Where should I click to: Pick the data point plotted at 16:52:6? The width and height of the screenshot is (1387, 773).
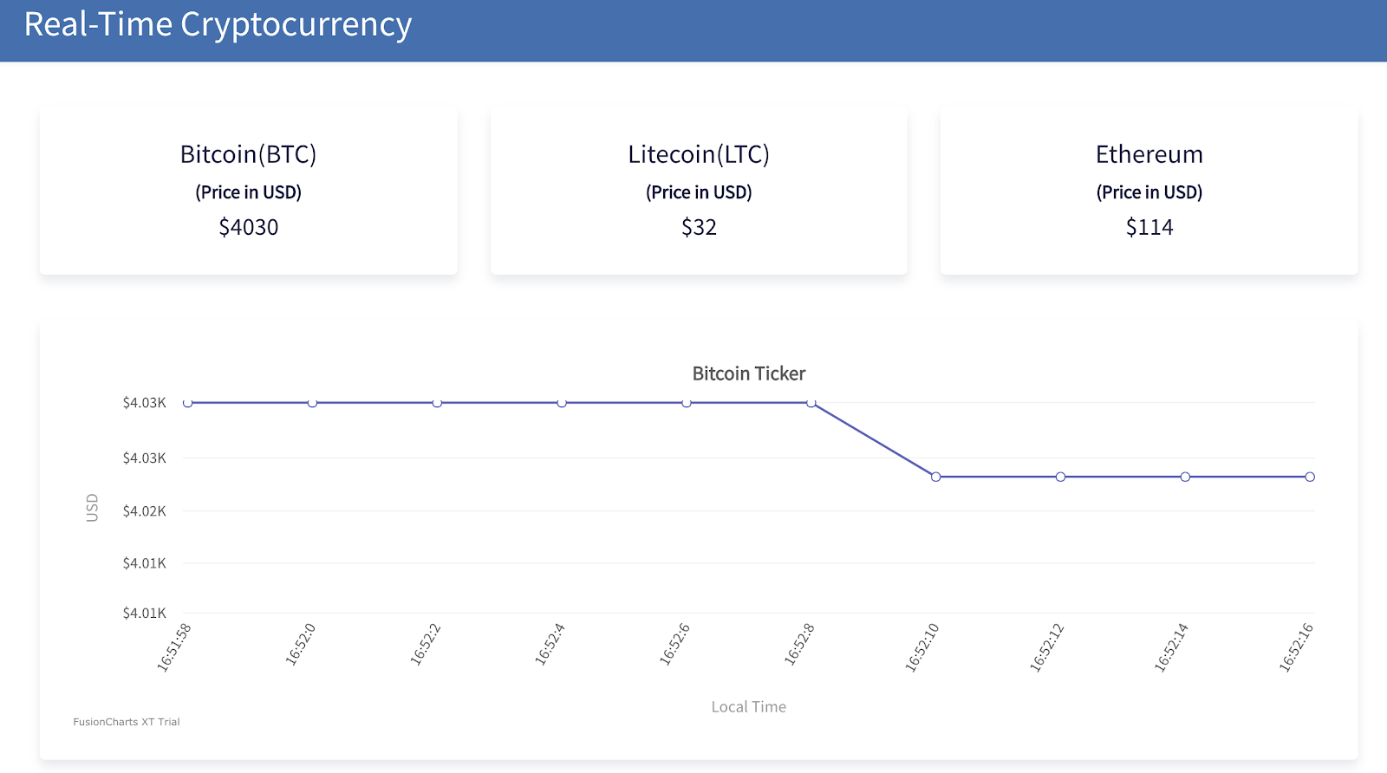pos(687,403)
